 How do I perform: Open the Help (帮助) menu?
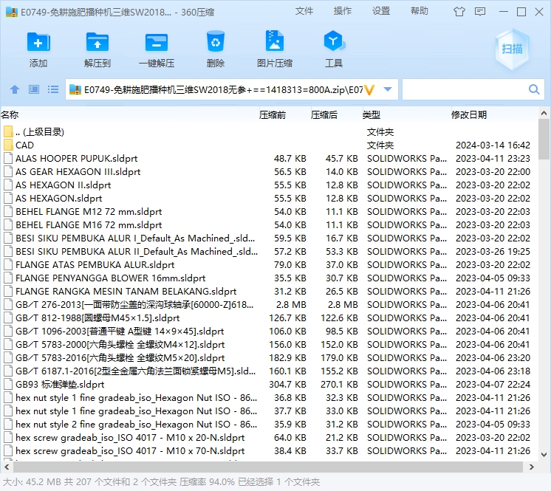coord(420,11)
